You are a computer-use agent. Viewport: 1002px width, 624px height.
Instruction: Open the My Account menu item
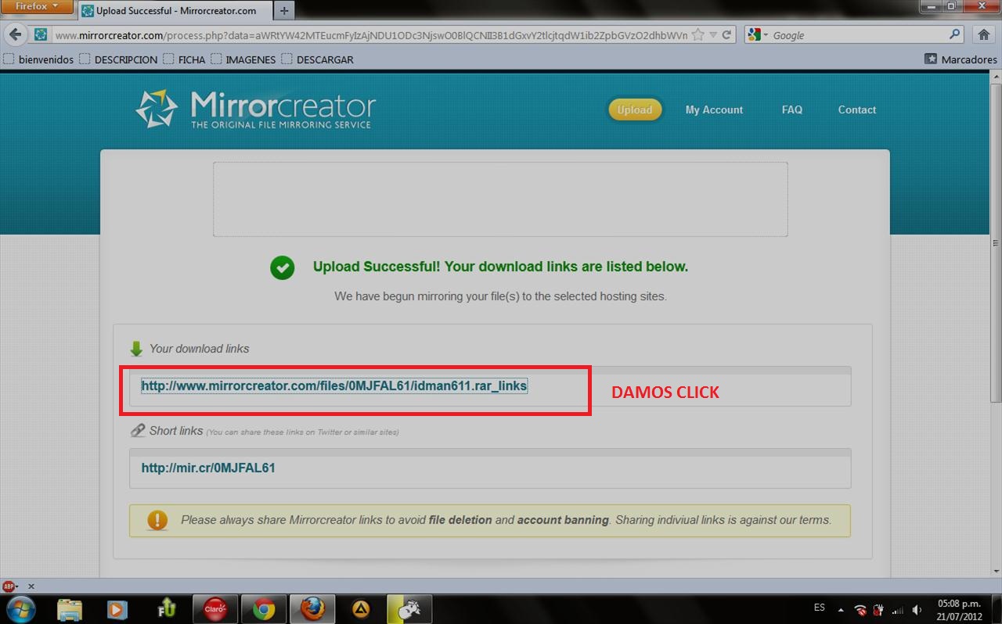pyautogui.click(x=714, y=109)
